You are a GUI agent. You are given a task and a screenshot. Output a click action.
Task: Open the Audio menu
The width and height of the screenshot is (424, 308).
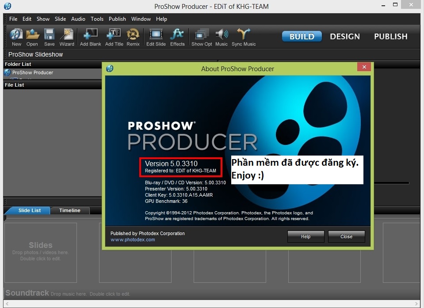click(x=78, y=19)
